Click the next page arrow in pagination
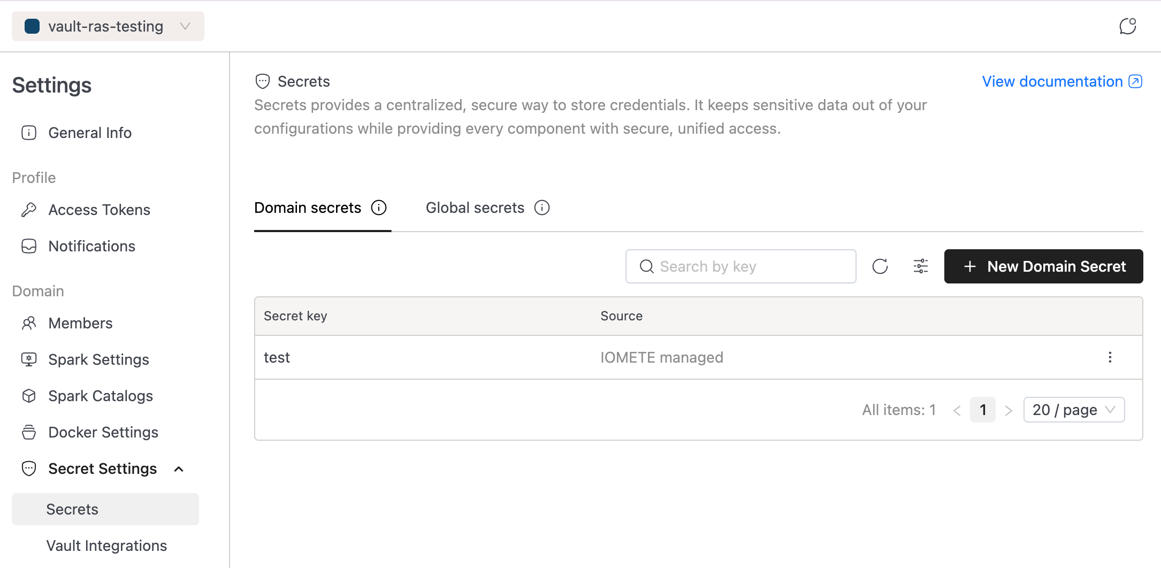Screen dimensions: 1161x568 [x=1009, y=409]
